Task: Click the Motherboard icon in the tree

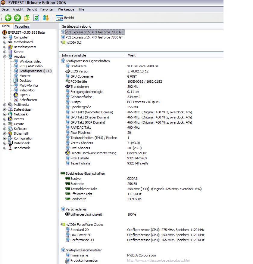Action: [x=10, y=42]
